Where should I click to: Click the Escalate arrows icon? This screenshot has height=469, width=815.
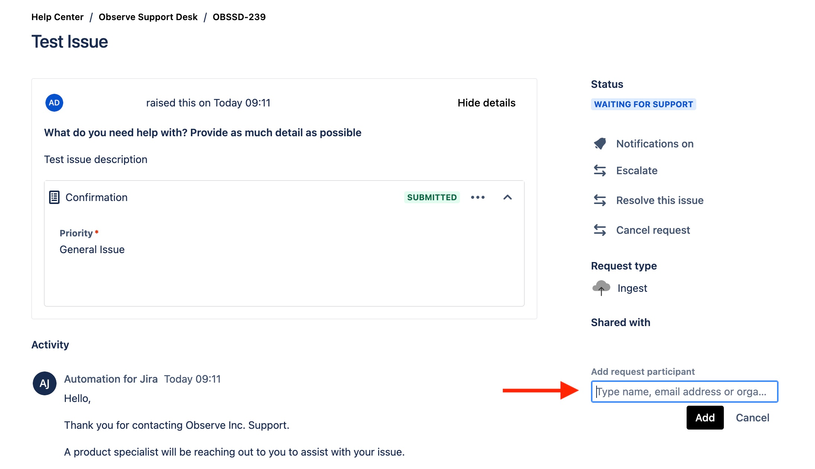tap(600, 170)
